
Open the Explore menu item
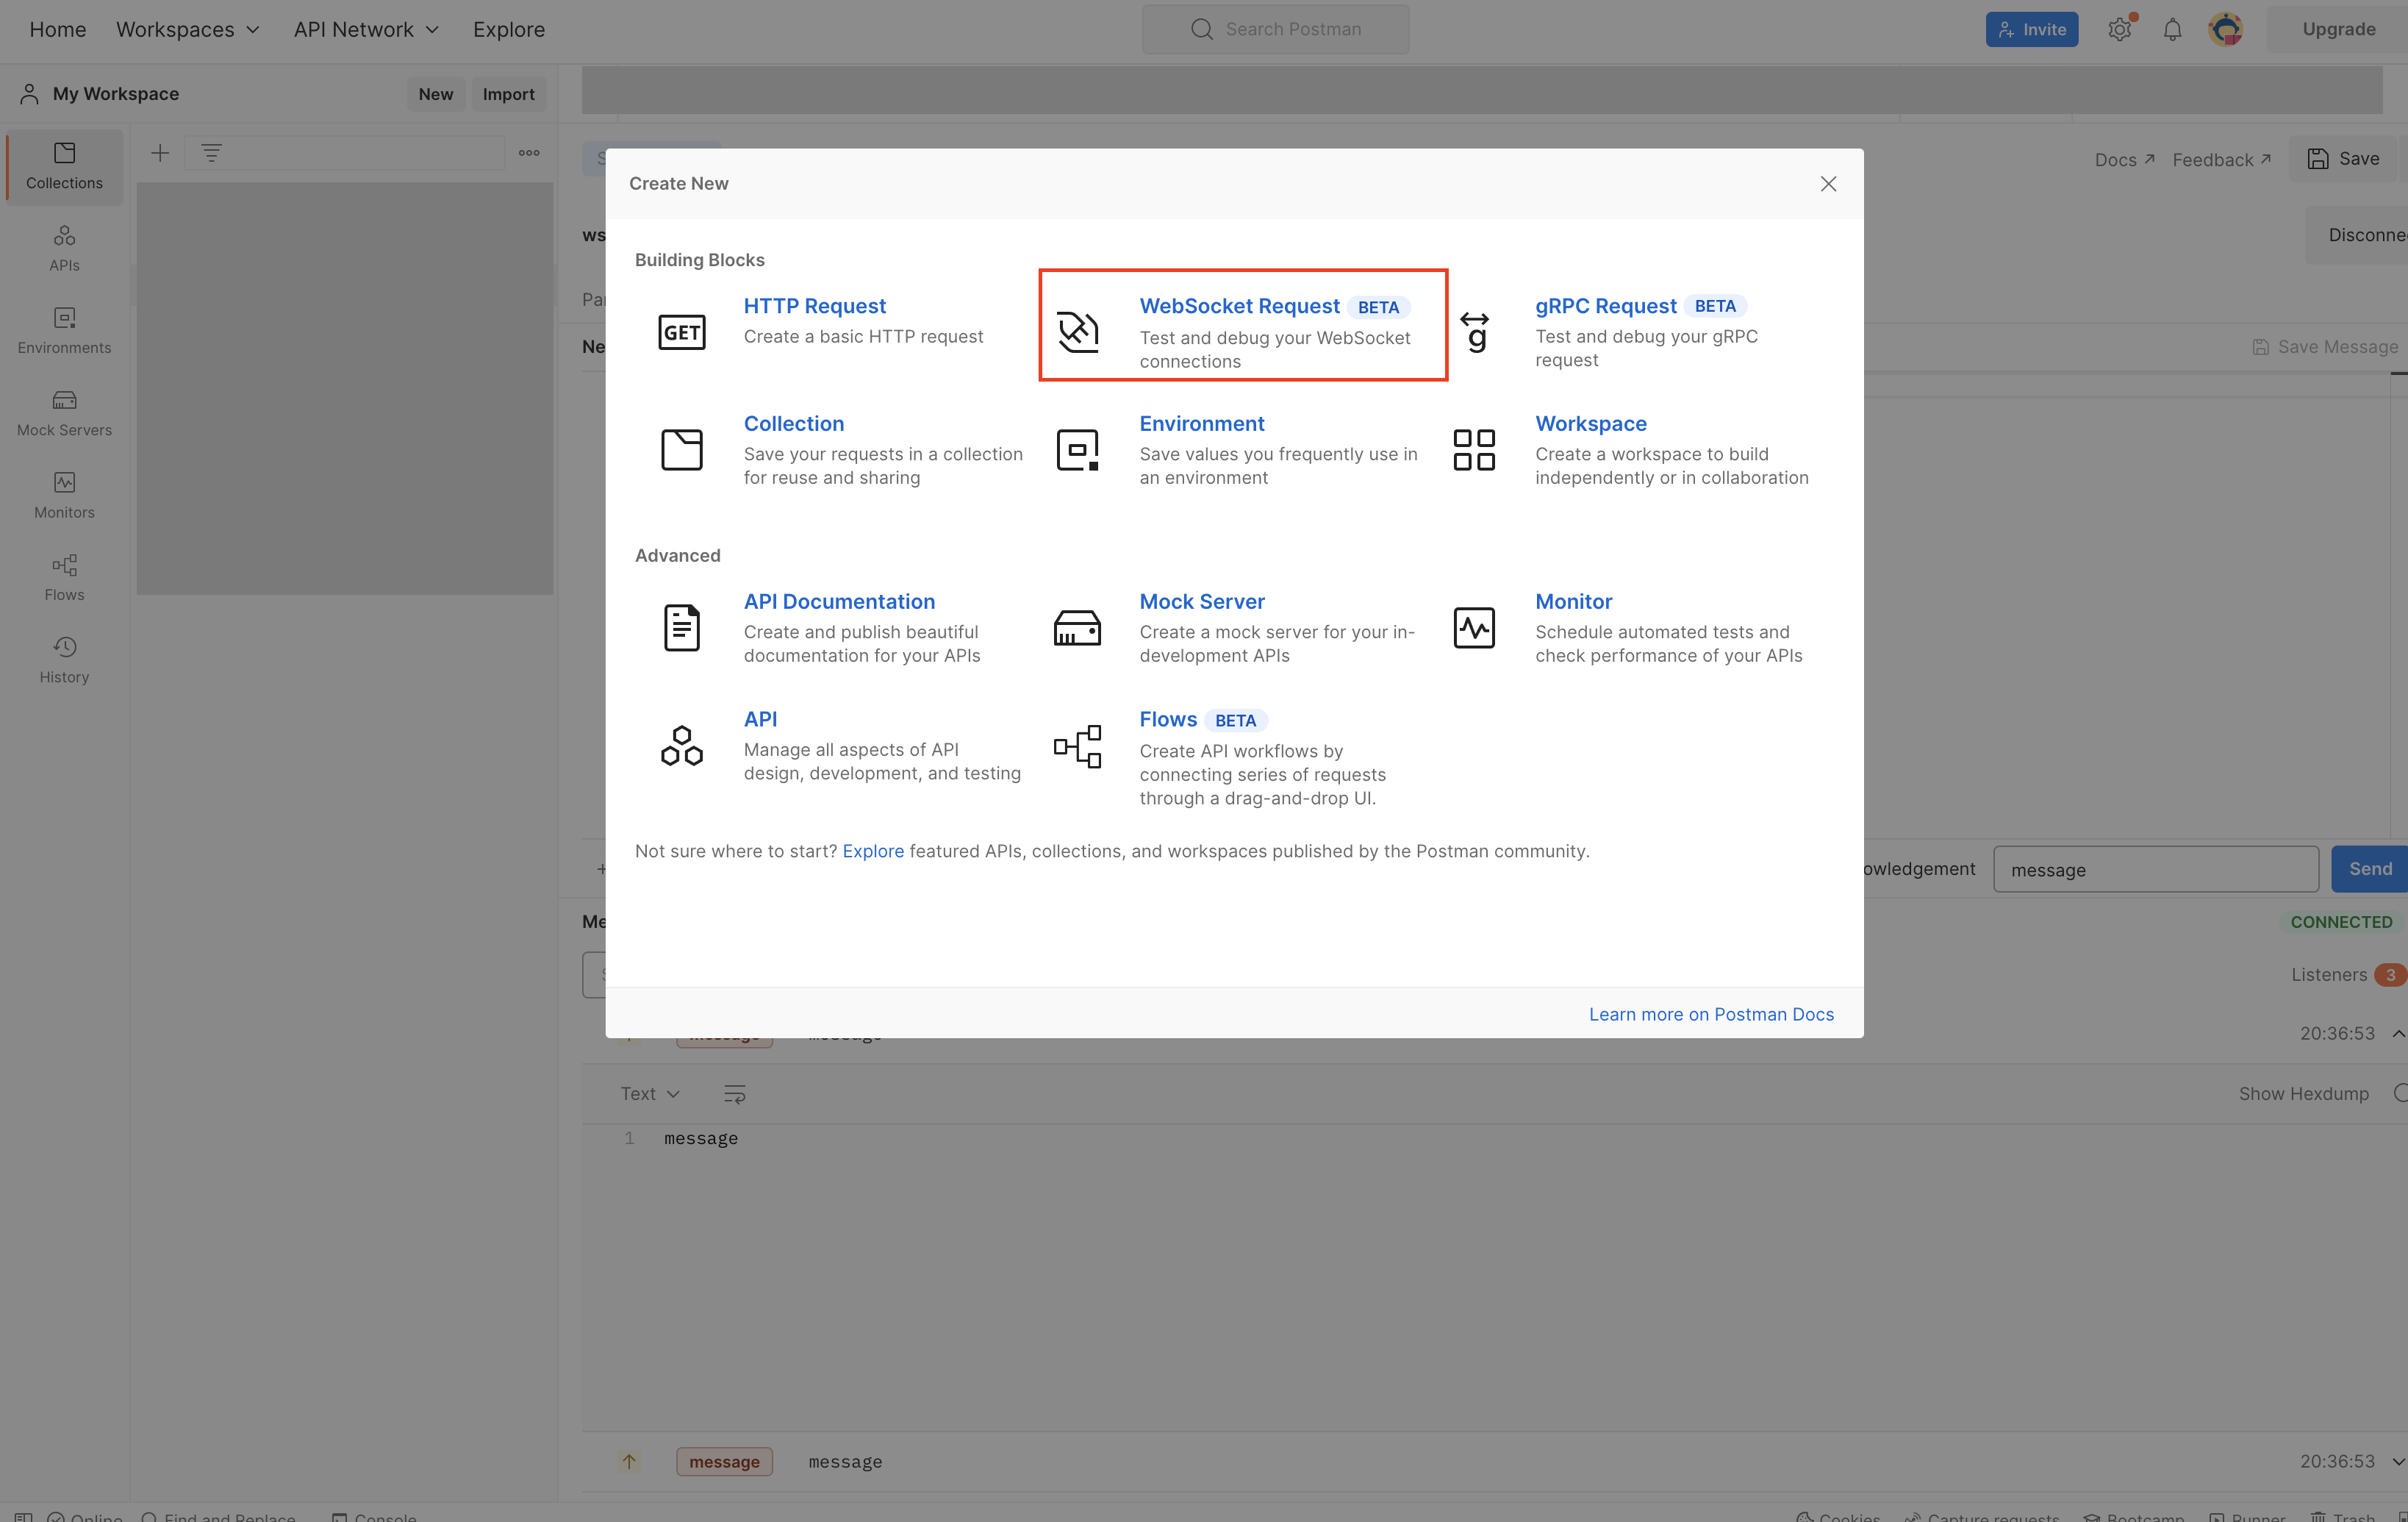(508, 29)
